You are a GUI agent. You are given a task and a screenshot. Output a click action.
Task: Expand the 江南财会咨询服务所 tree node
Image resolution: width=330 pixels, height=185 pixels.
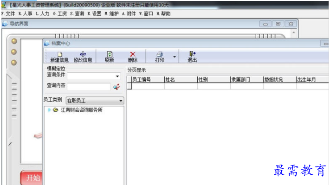[x=49, y=110]
